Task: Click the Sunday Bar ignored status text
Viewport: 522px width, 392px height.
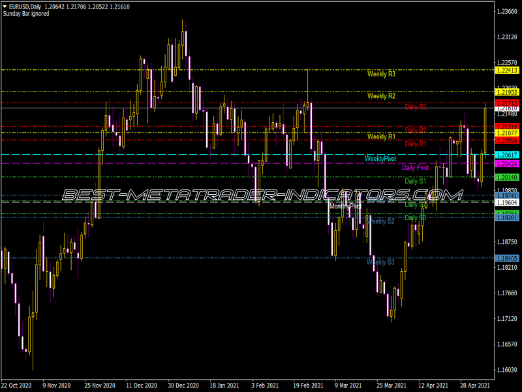Action: point(25,12)
